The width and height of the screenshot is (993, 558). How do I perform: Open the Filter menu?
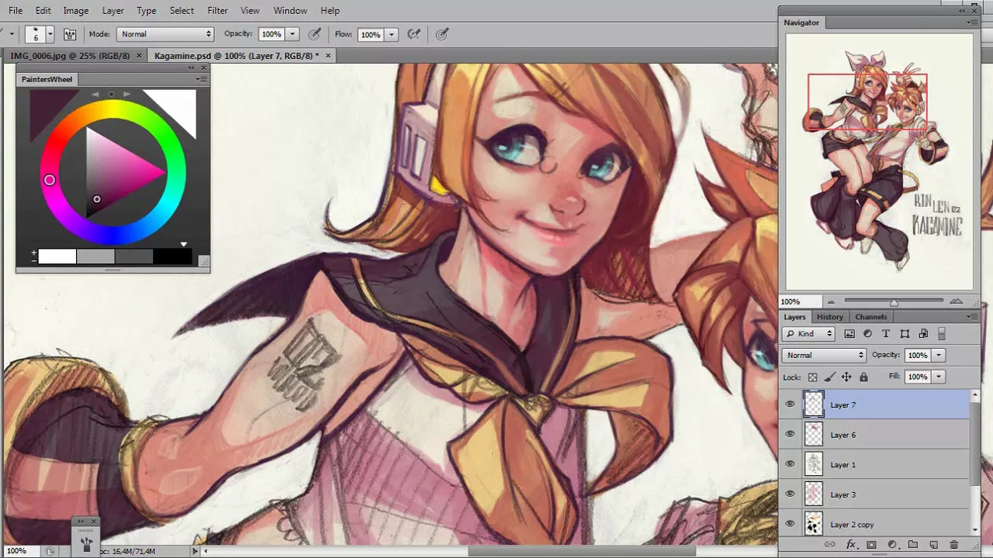point(218,10)
